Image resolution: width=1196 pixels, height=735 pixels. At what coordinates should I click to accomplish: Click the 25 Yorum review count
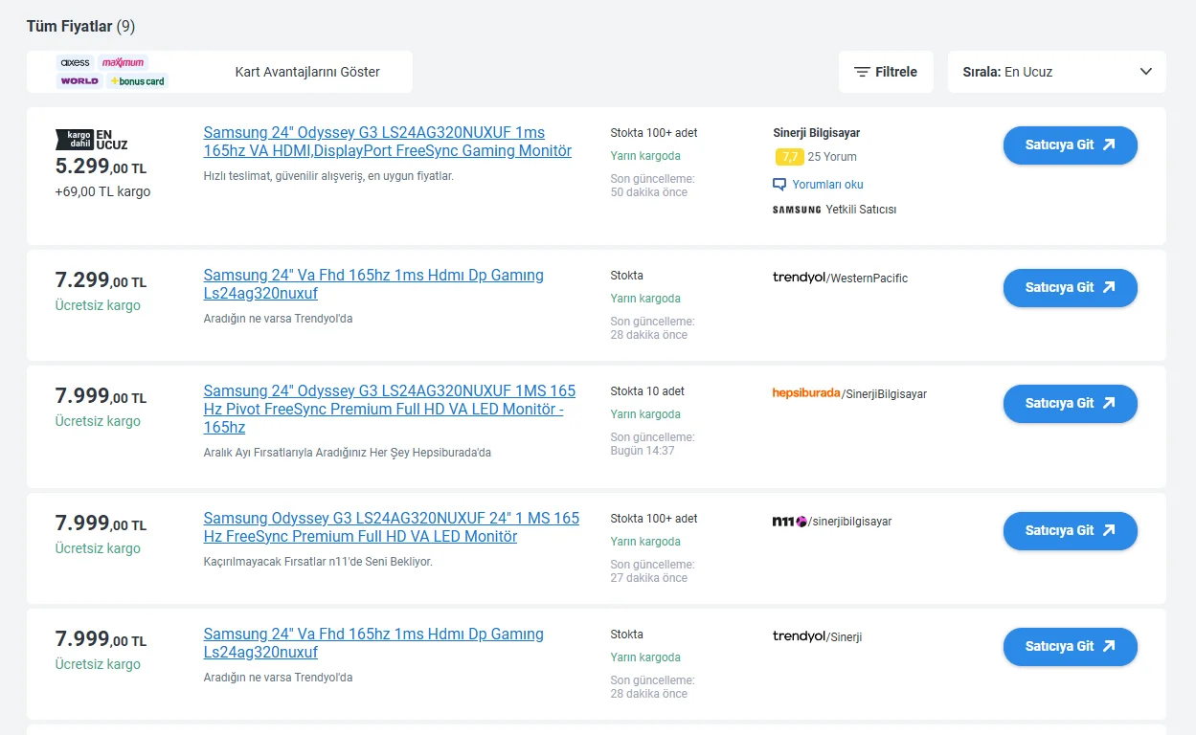pyautogui.click(x=832, y=157)
